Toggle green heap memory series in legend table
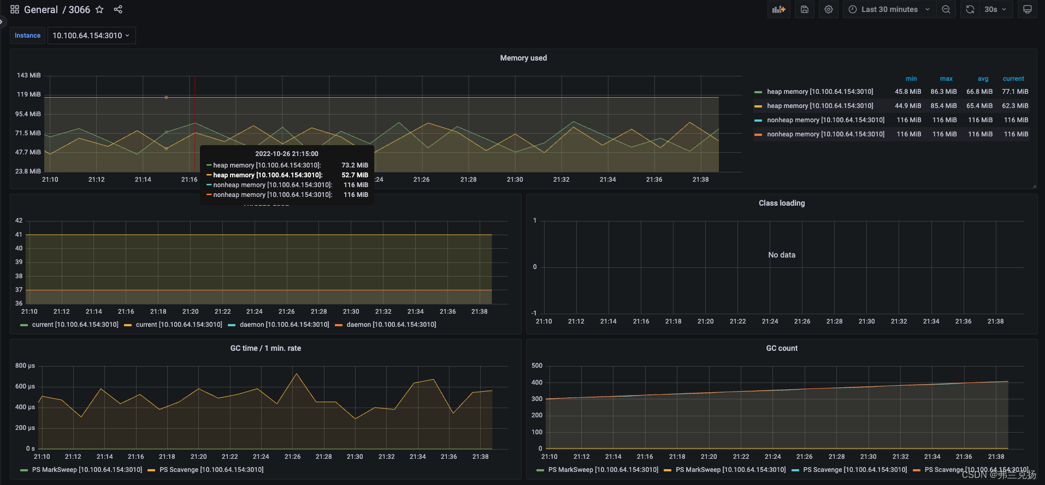This screenshot has width=1045, height=485. pos(820,92)
